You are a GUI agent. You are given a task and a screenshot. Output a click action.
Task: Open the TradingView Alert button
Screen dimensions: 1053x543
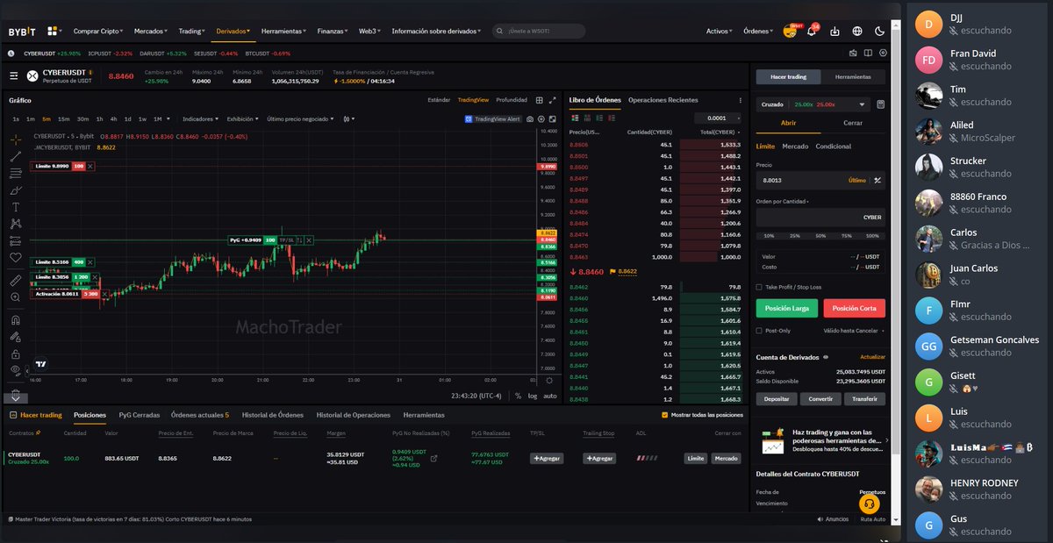(492, 118)
